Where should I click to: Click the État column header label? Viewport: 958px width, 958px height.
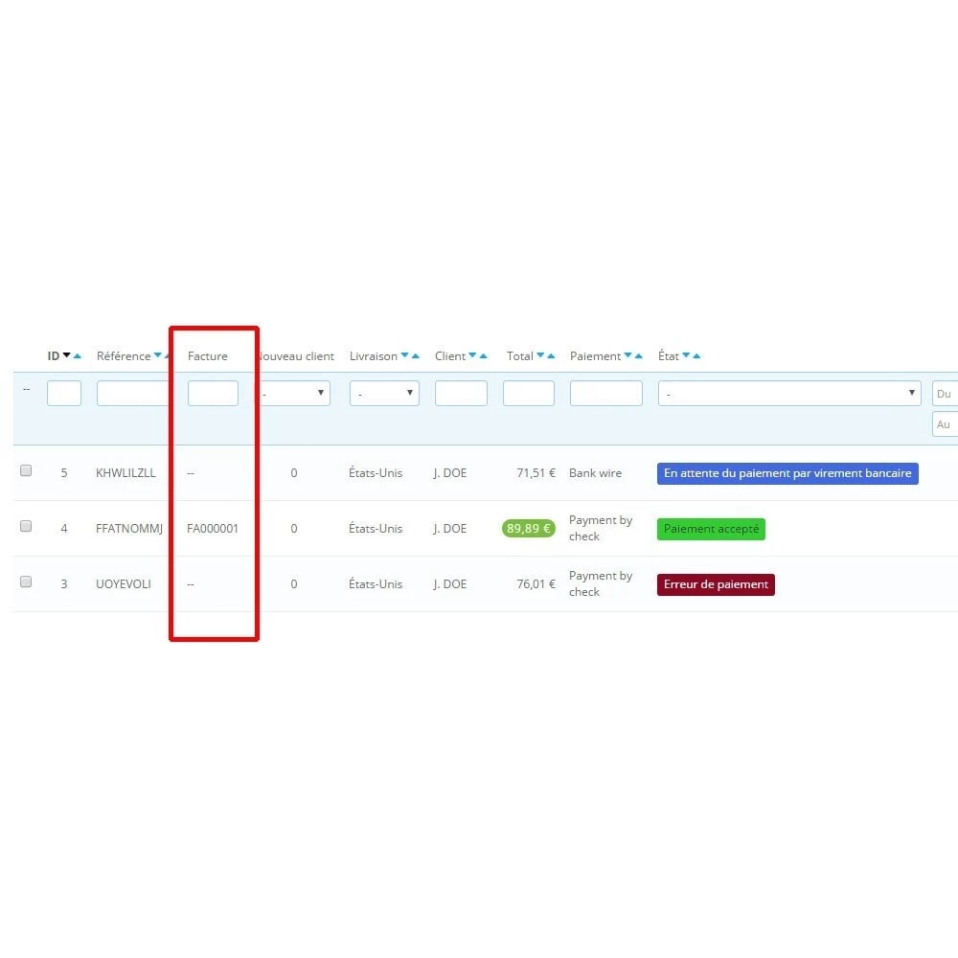(x=669, y=356)
